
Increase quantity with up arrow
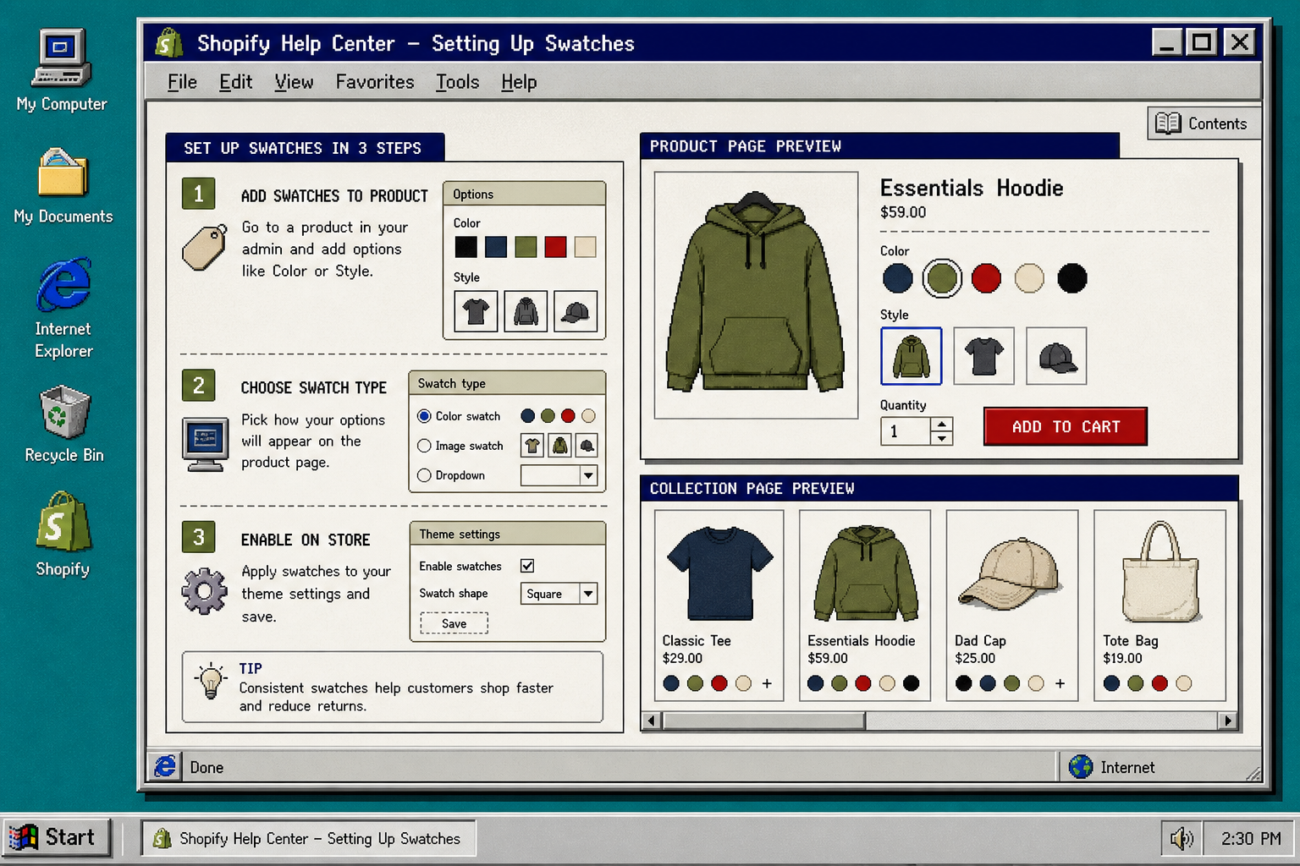942,424
